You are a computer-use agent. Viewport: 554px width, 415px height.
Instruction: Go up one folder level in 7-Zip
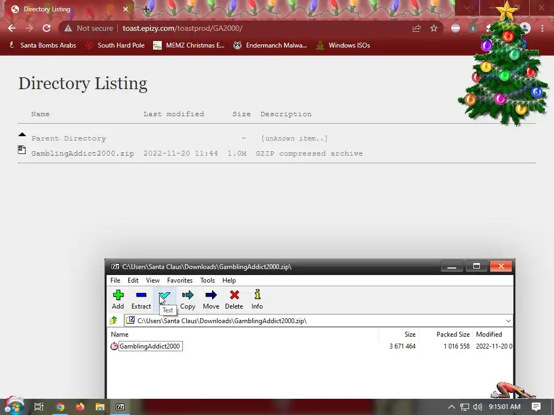click(114, 320)
